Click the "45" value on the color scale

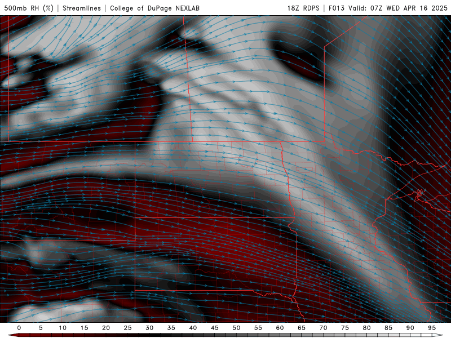[215, 328]
